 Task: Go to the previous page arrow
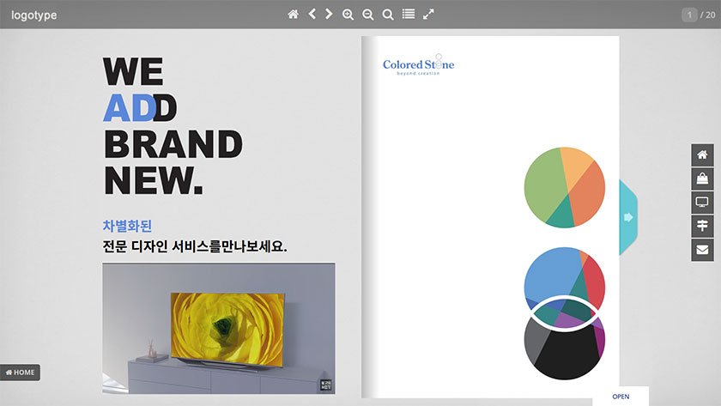[x=312, y=14]
